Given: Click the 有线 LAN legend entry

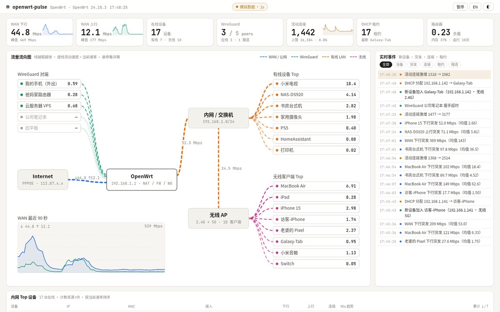Looking at the screenshot, I should [334, 57].
